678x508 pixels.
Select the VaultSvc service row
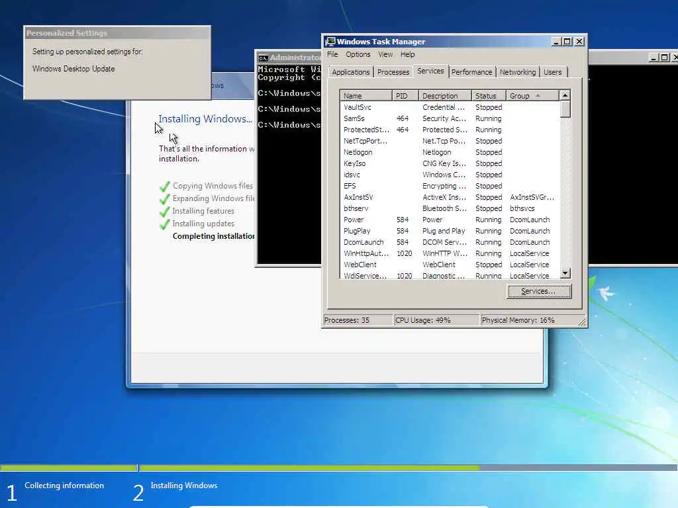[x=450, y=107]
